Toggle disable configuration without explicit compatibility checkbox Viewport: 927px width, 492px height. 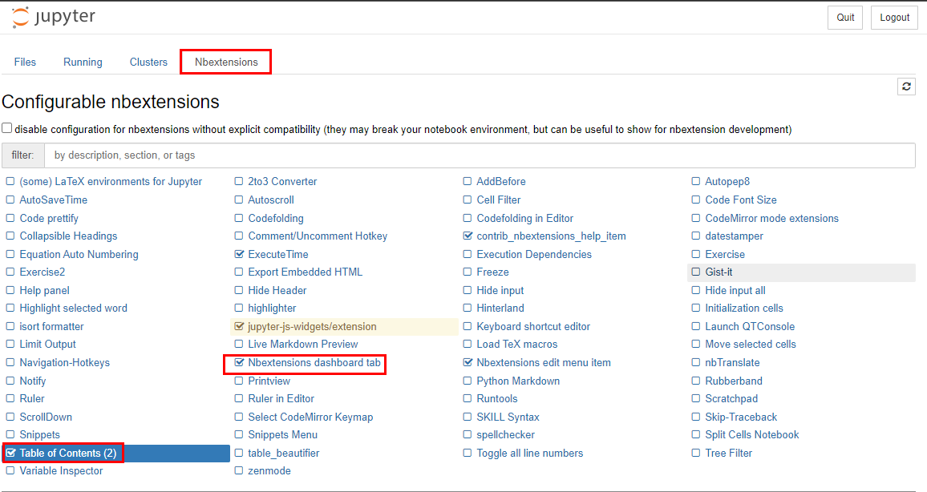tap(7, 128)
